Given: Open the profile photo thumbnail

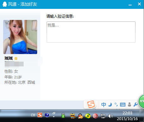Looking at the screenshot, I should coord(20,37).
